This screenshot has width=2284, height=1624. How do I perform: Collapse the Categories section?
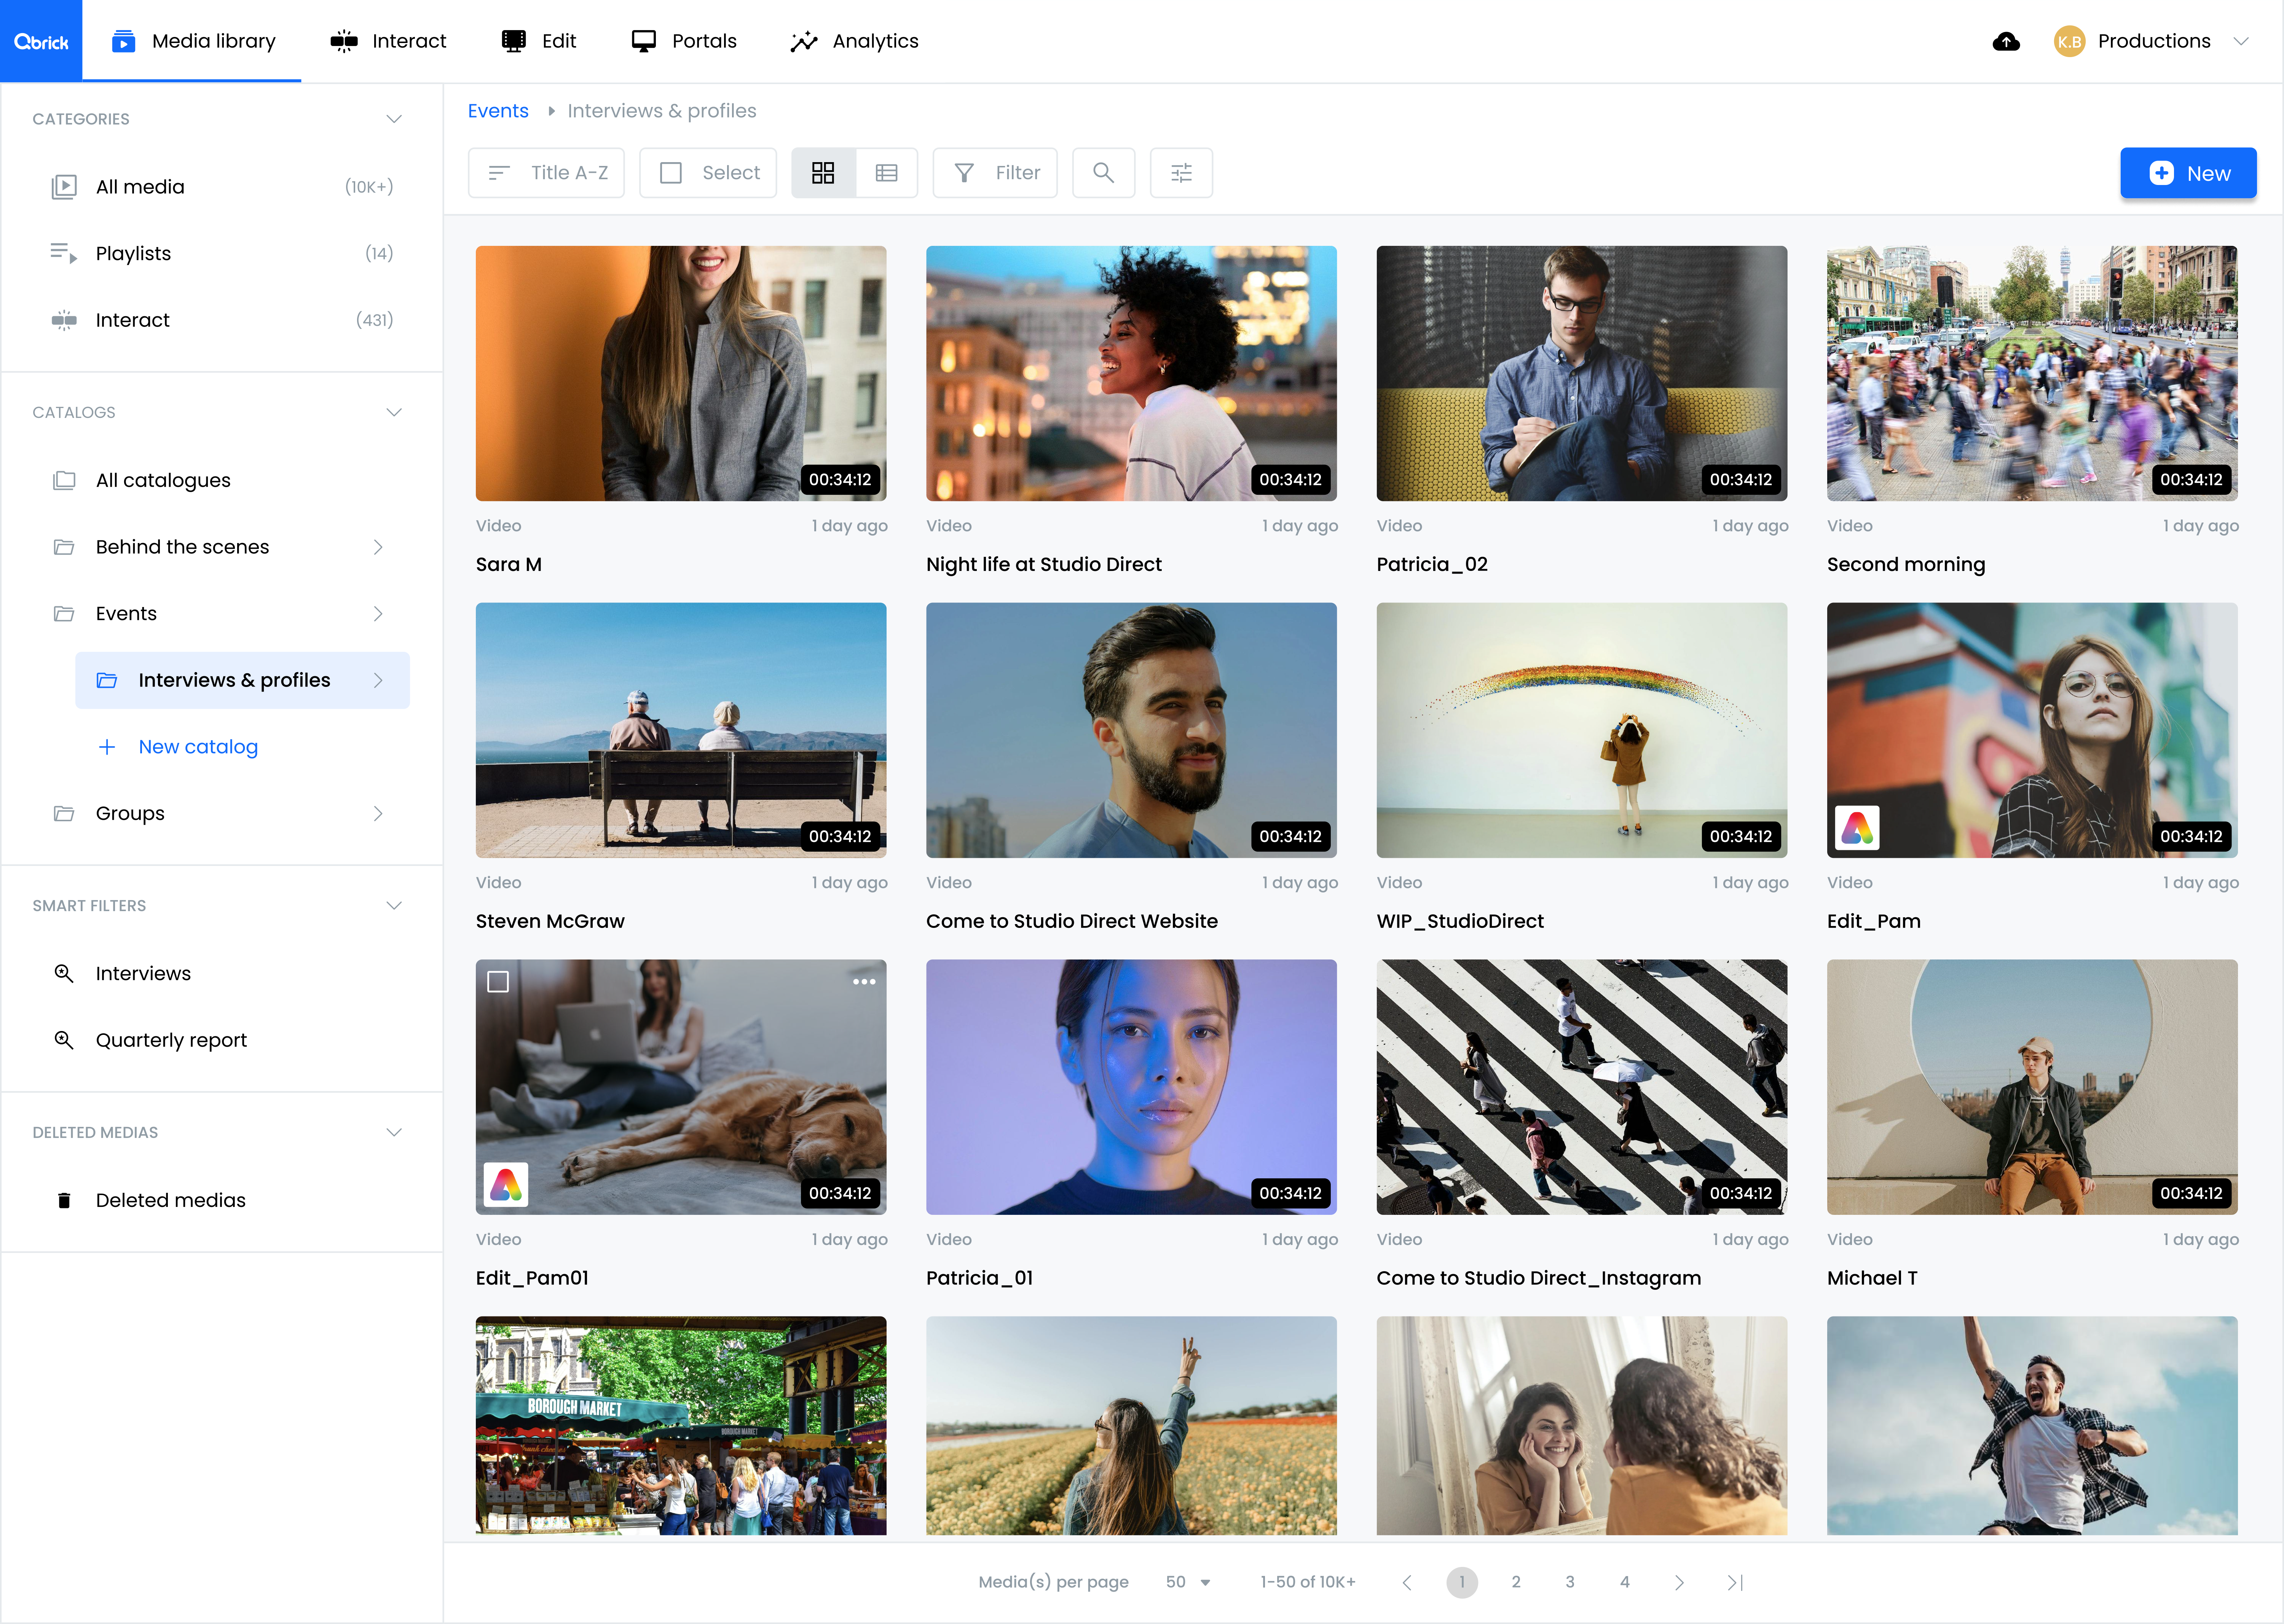pos(394,119)
